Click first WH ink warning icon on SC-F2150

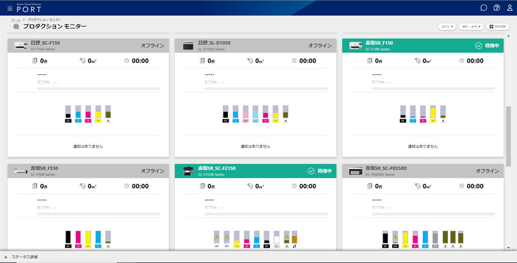pos(217,237)
